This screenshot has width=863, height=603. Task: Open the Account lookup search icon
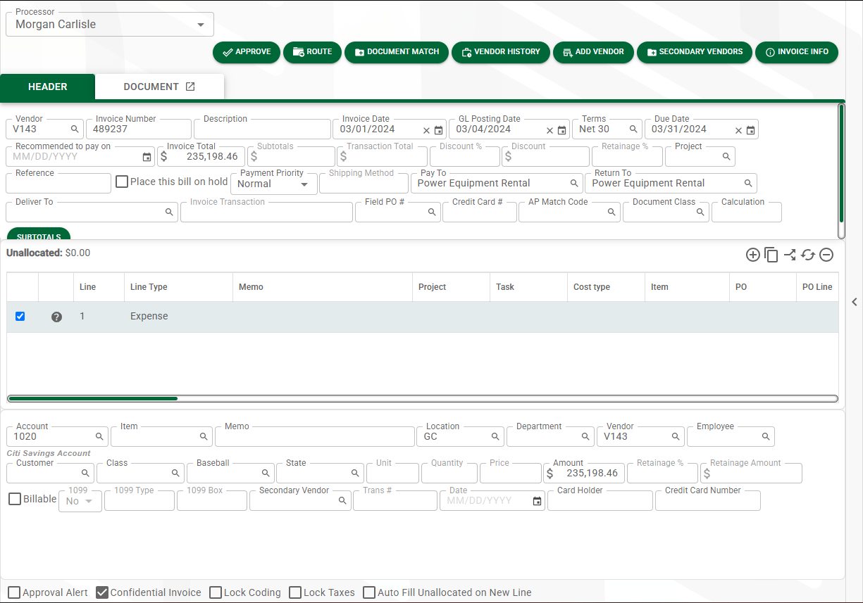(99, 437)
